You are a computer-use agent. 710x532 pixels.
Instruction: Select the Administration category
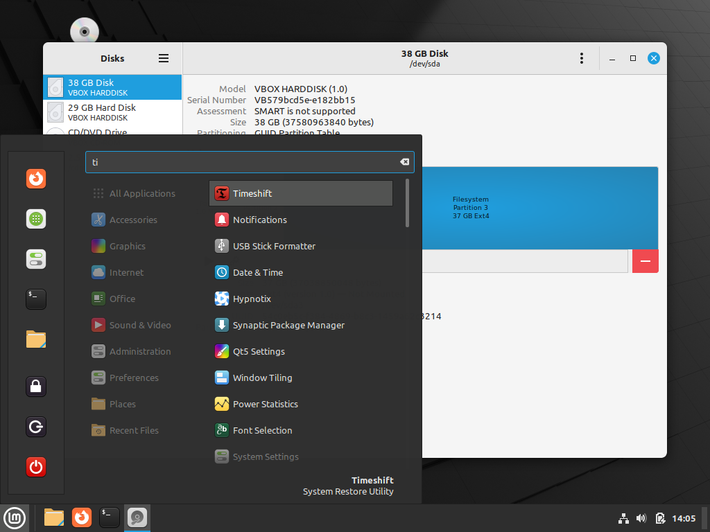click(x=144, y=351)
